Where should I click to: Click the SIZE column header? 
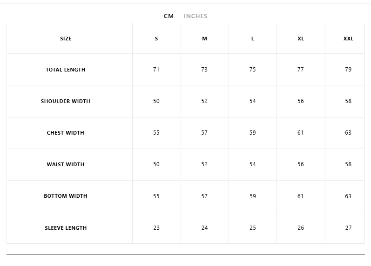point(66,39)
